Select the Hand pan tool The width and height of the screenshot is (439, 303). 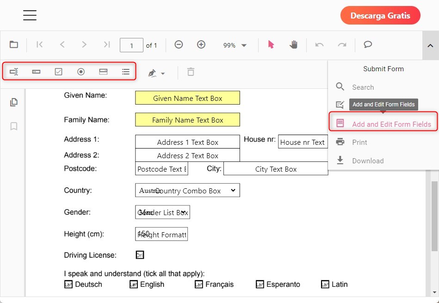click(x=293, y=45)
